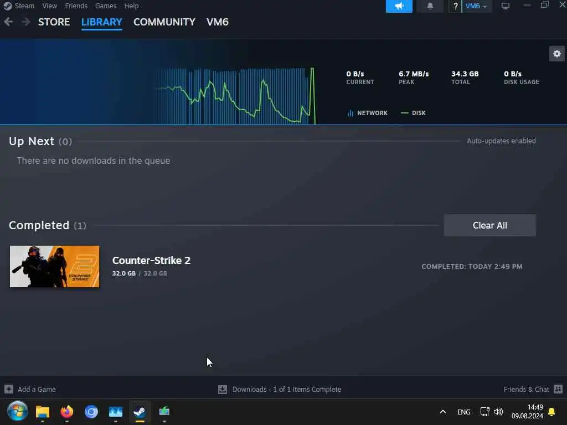Screen dimensions: 567x425
Task: Open the Counter-Strike 2 thumbnail
Action: [x=54, y=267]
